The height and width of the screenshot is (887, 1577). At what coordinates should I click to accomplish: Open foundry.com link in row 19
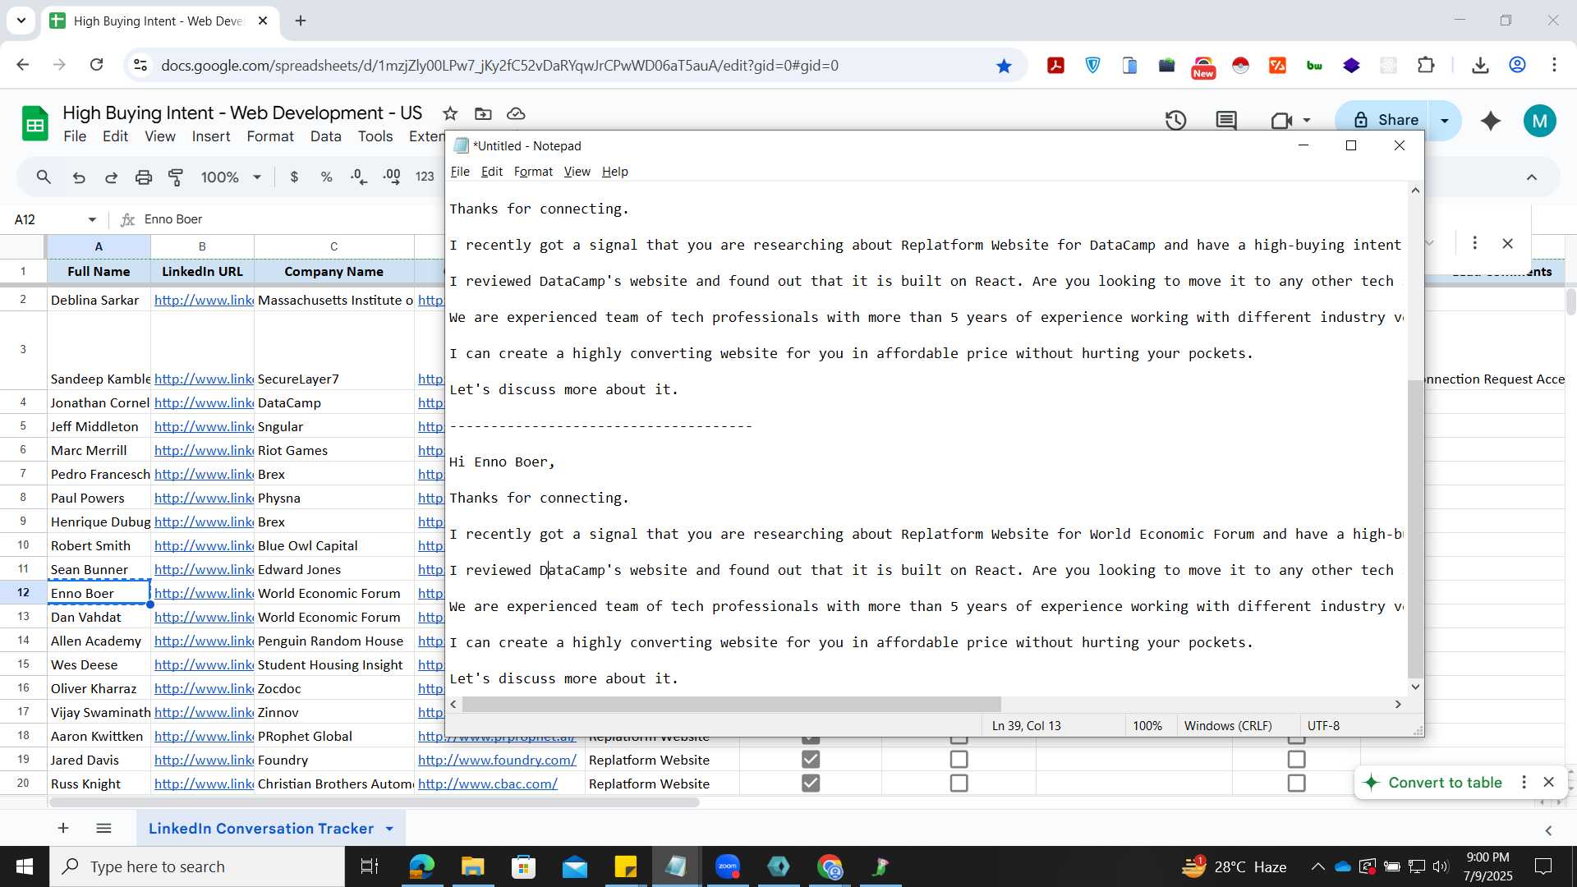pos(497,760)
